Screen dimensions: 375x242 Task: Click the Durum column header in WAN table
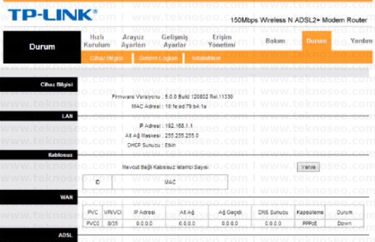pos(344,213)
